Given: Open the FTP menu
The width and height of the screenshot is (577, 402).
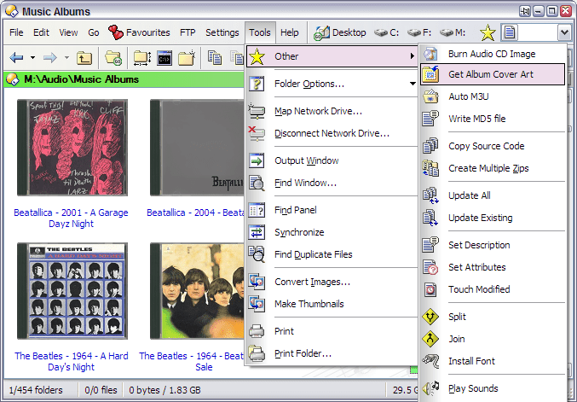Looking at the screenshot, I should point(188,32).
